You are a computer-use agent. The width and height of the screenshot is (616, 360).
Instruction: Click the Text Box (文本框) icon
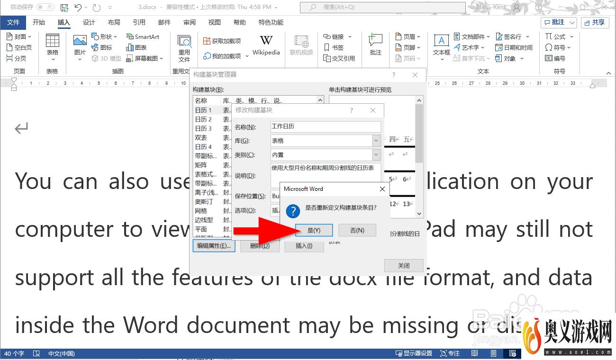tap(441, 47)
